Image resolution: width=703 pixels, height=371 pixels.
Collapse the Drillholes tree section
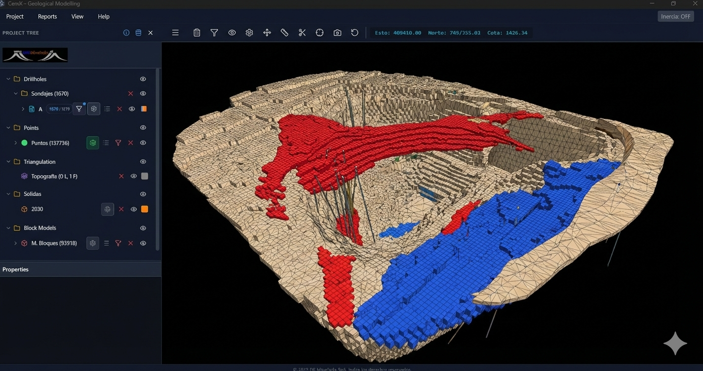point(7,78)
